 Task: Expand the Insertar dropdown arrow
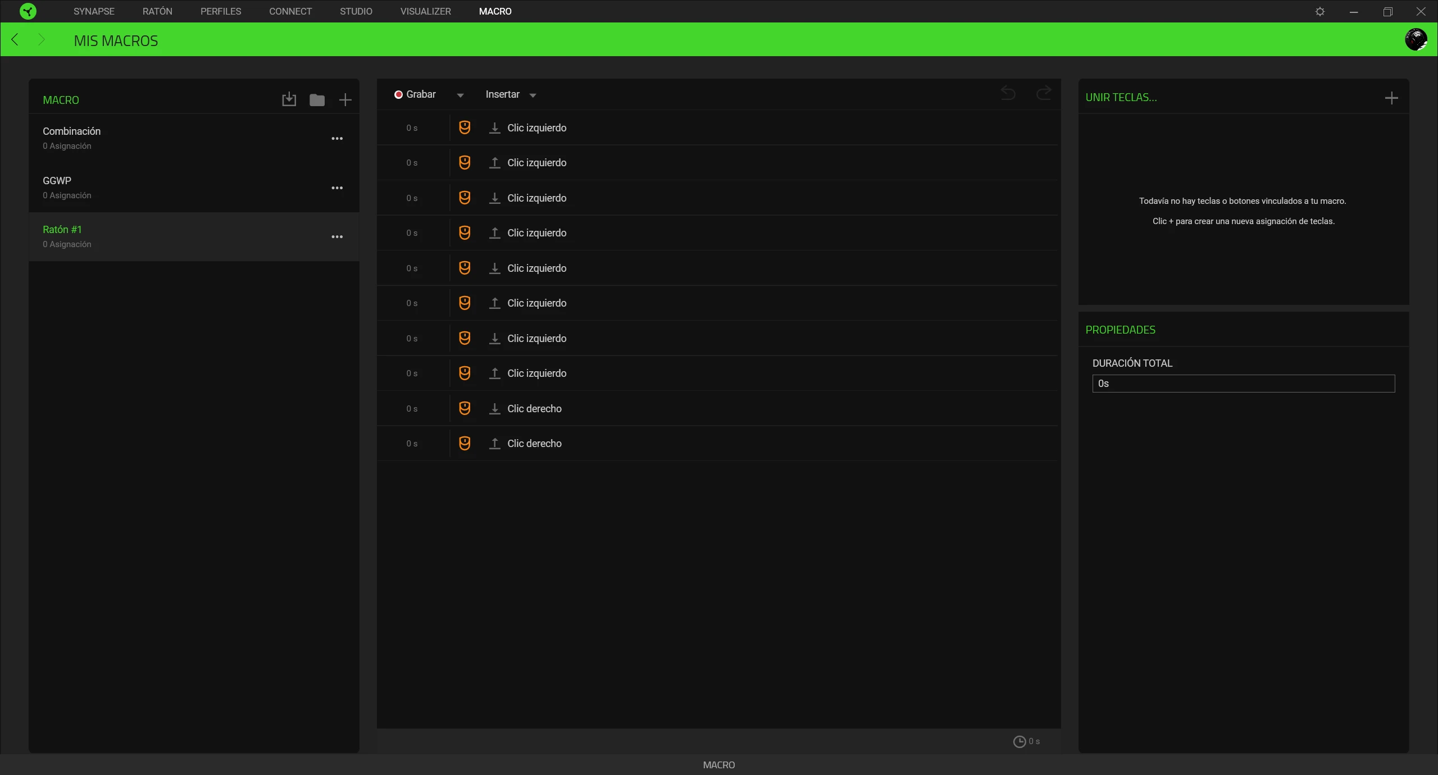(533, 95)
